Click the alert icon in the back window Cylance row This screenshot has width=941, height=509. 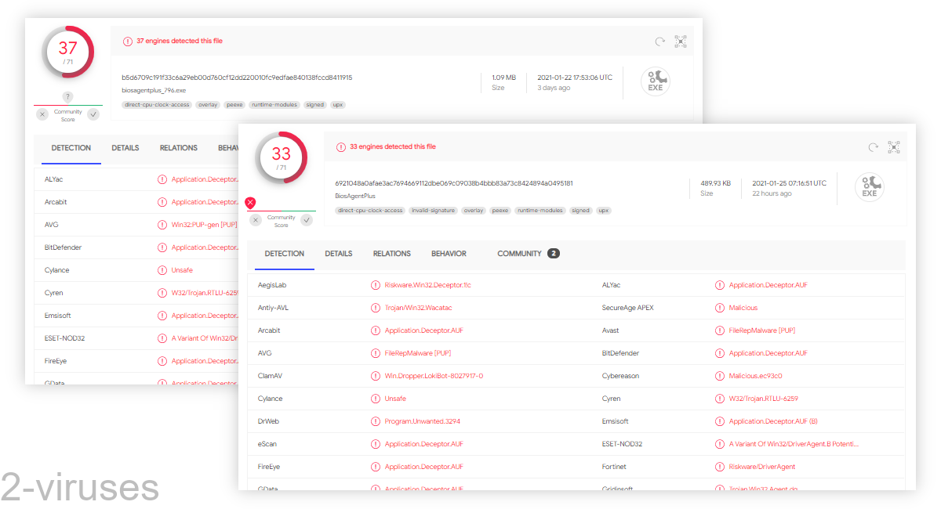click(162, 270)
